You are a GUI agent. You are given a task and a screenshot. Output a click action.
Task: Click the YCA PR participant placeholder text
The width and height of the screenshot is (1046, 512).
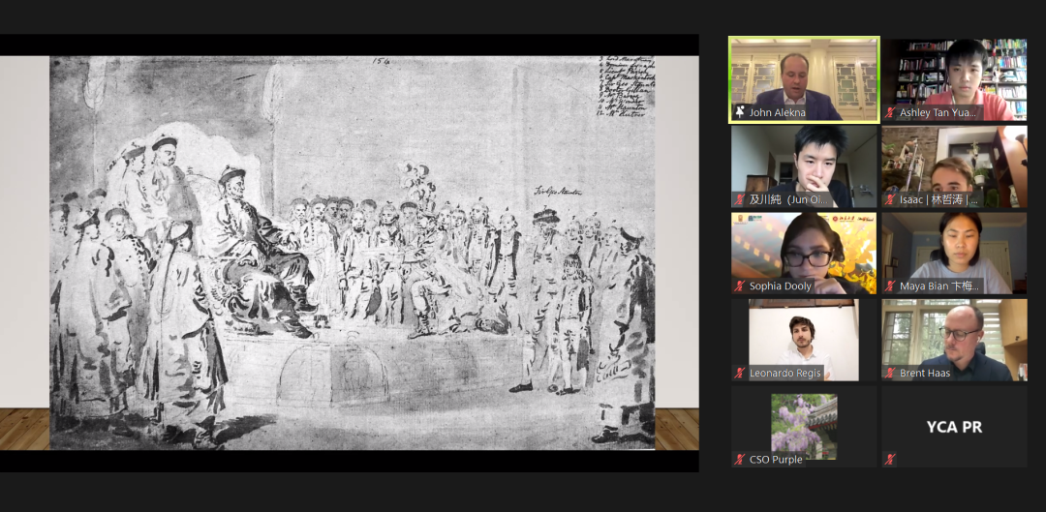(x=955, y=427)
